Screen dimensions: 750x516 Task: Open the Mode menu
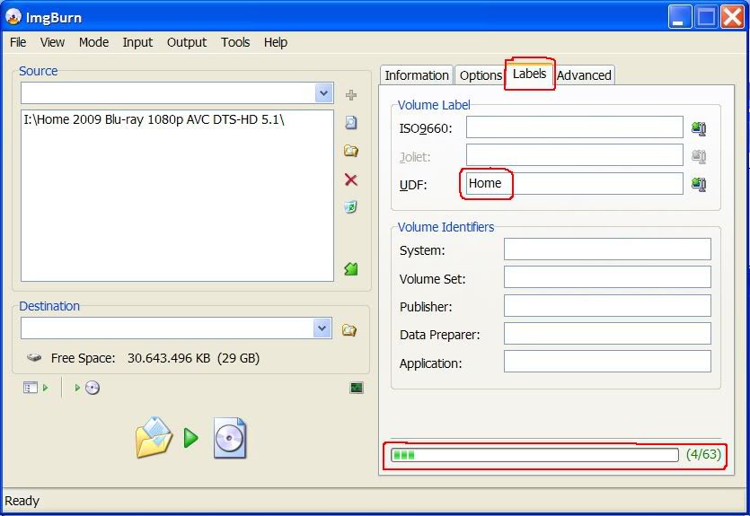click(93, 42)
